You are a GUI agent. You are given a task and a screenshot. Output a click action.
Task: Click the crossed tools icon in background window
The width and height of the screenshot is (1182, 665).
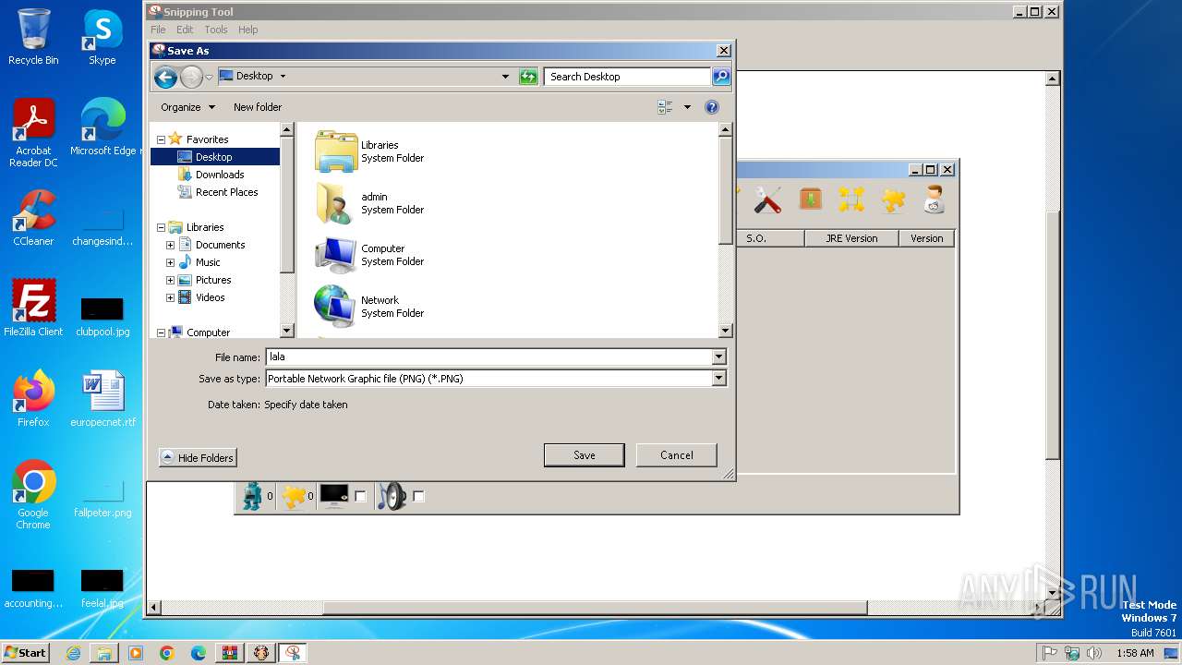767,199
